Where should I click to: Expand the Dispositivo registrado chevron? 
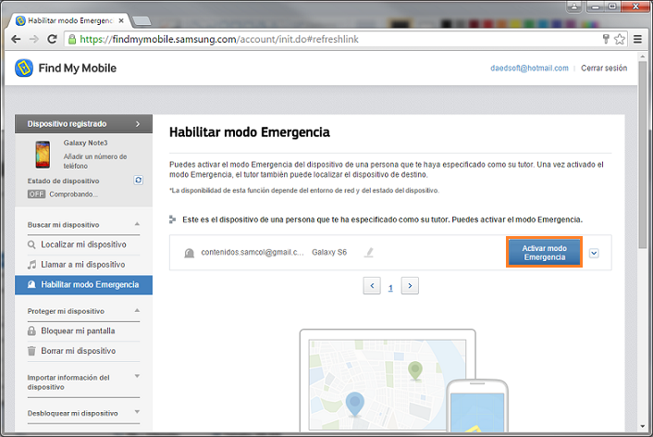[138, 124]
